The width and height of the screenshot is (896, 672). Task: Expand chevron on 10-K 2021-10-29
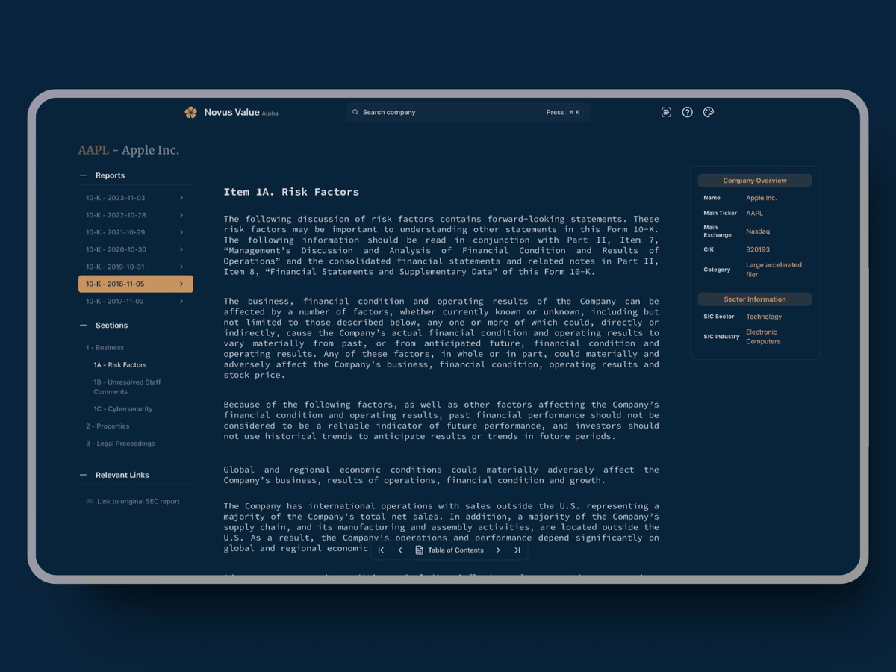(x=181, y=232)
